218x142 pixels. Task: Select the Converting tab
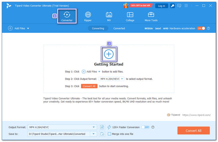click(98, 28)
